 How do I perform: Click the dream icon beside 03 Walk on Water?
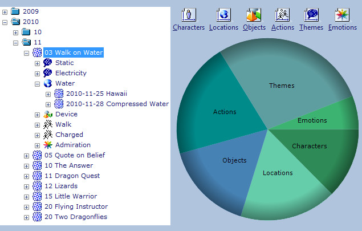pos(37,52)
